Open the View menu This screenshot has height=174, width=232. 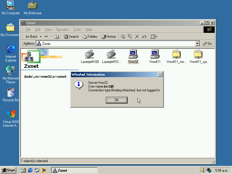[48, 30]
